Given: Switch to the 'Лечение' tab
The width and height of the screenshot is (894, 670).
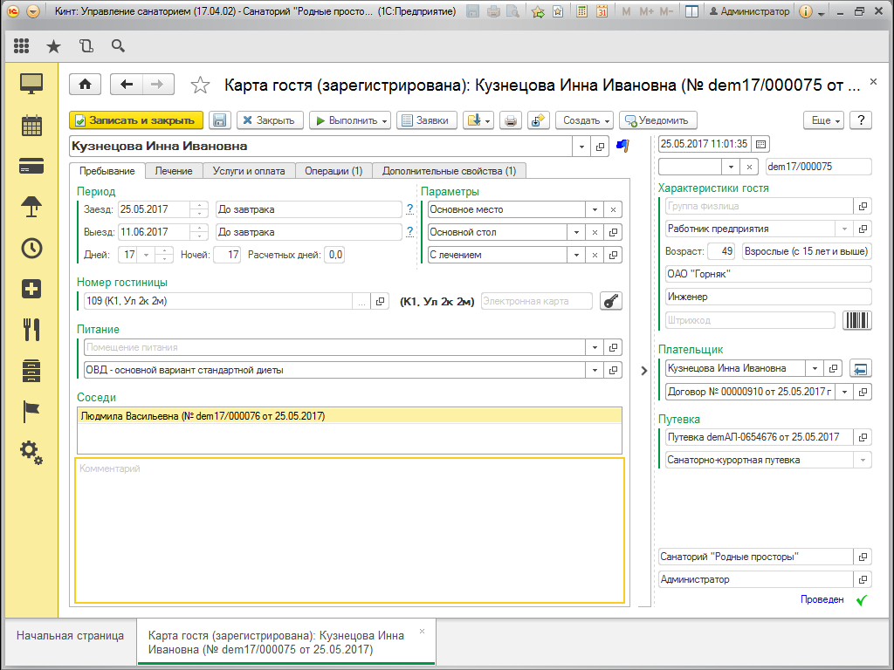Looking at the screenshot, I should click(174, 171).
